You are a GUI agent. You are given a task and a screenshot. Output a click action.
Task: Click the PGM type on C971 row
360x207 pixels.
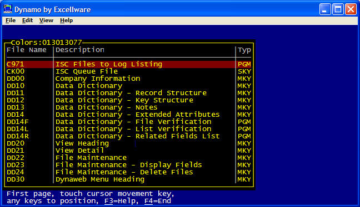(244, 64)
